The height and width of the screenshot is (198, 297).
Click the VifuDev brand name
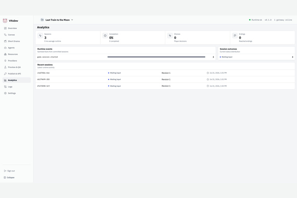[x=13, y=21]
